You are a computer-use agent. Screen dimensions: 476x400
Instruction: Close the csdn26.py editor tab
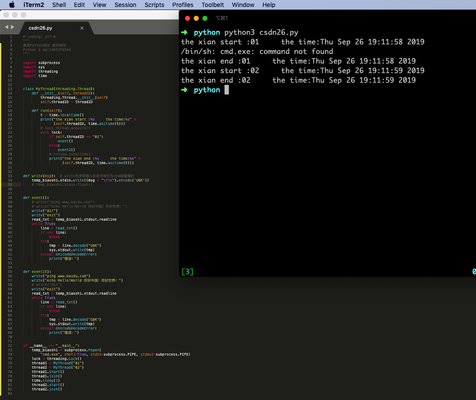pos(82,28)
